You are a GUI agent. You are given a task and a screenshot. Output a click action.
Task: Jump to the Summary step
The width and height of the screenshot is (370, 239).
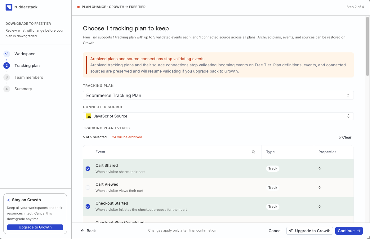click(x=23, y=89)
